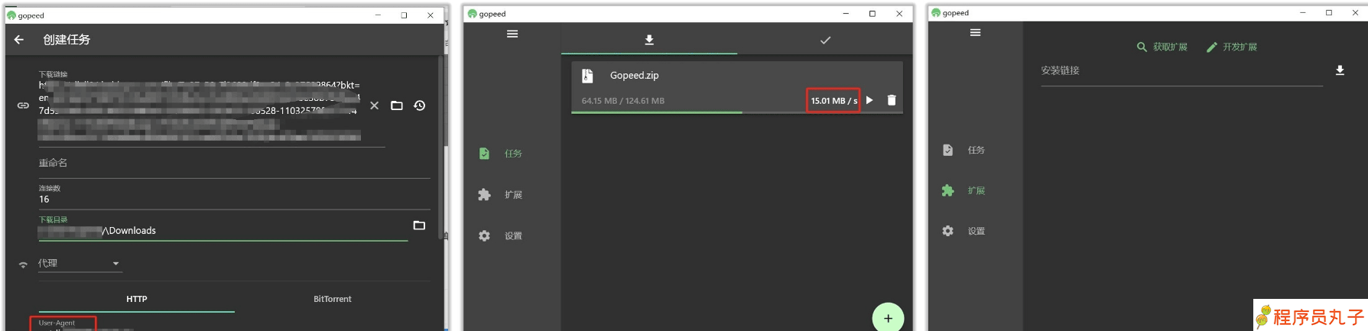Click the 获取扩展 link
This screenshot has width=1368, height=331.
coord(1162,47)
